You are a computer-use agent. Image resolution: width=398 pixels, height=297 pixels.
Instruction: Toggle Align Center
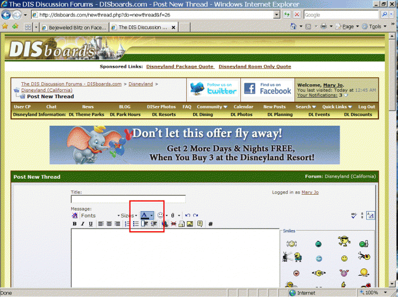click(109, 224)
